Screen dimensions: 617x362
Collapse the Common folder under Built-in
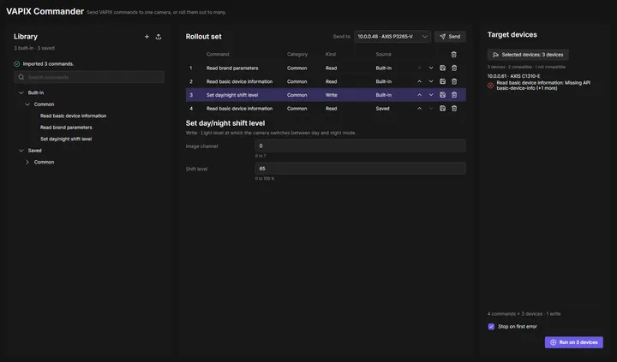27,104
